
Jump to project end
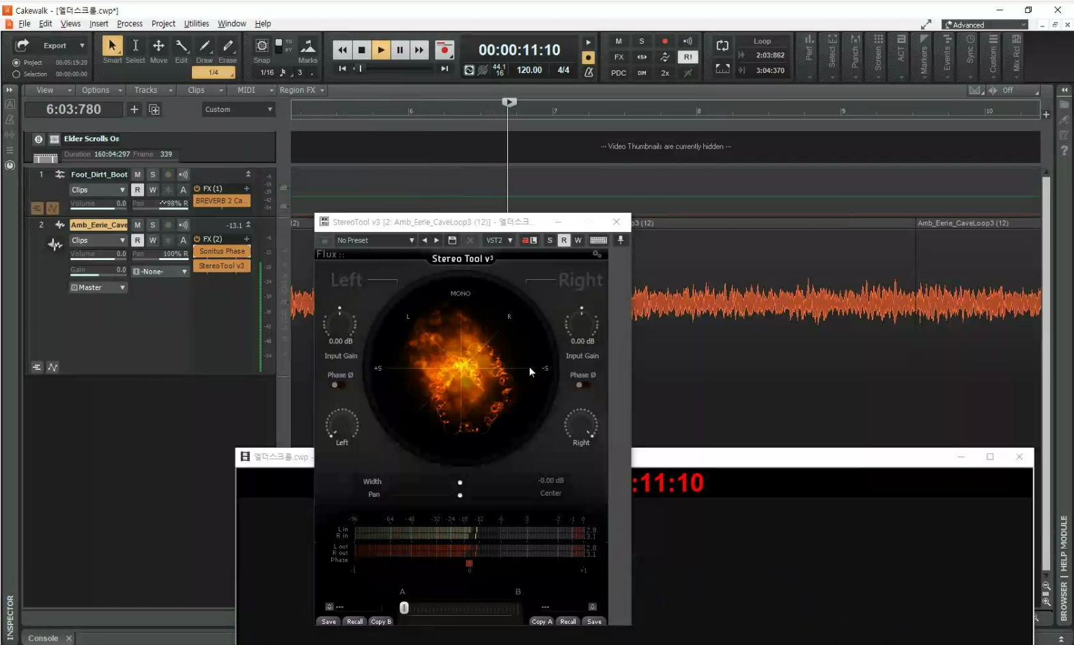[x=444, y=68]
